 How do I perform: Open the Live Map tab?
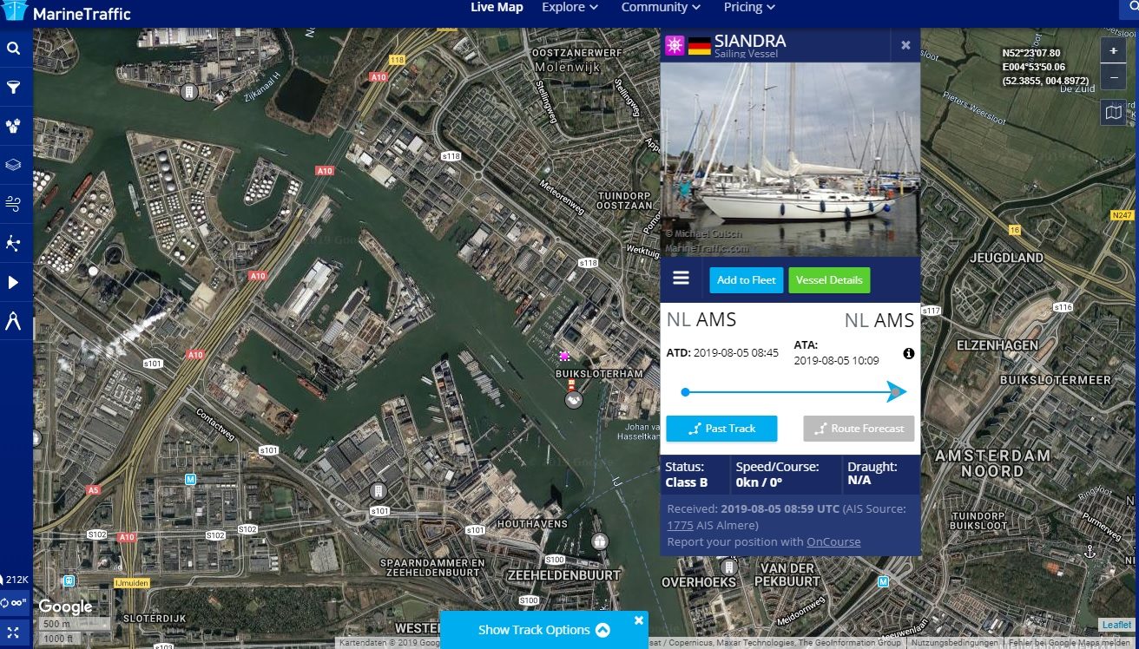click(x=497, y=8)
